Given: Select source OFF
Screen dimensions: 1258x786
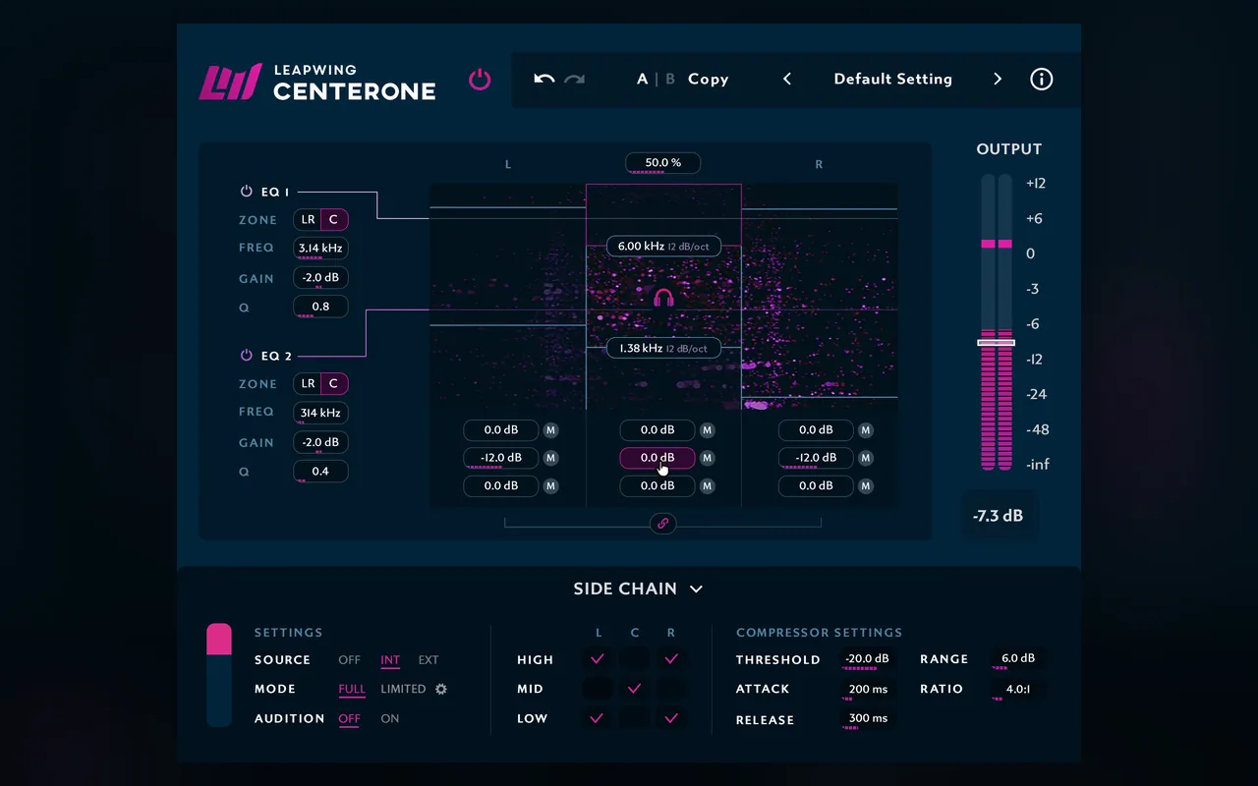Looking at the screenshot, I should [350, 660].
